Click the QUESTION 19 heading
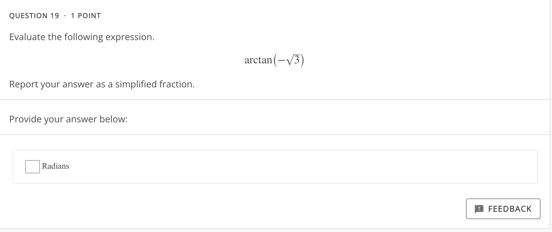This screenshot has height=232, width=552. 34,16
